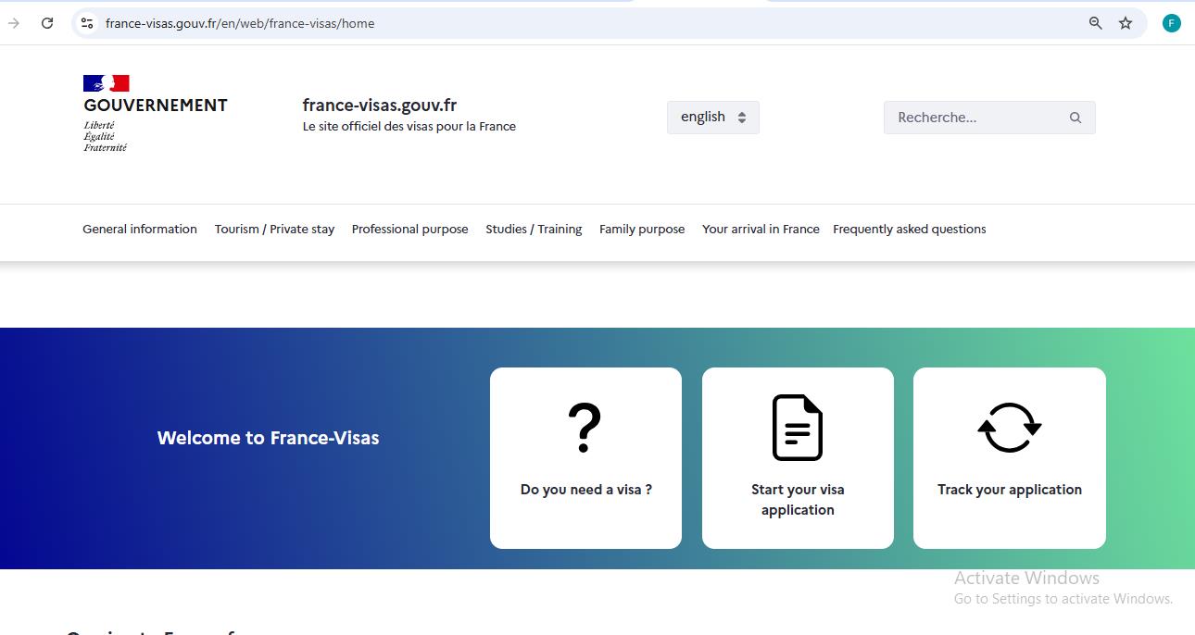
Task: Select the document icon to start visa application
Action: 797,427
